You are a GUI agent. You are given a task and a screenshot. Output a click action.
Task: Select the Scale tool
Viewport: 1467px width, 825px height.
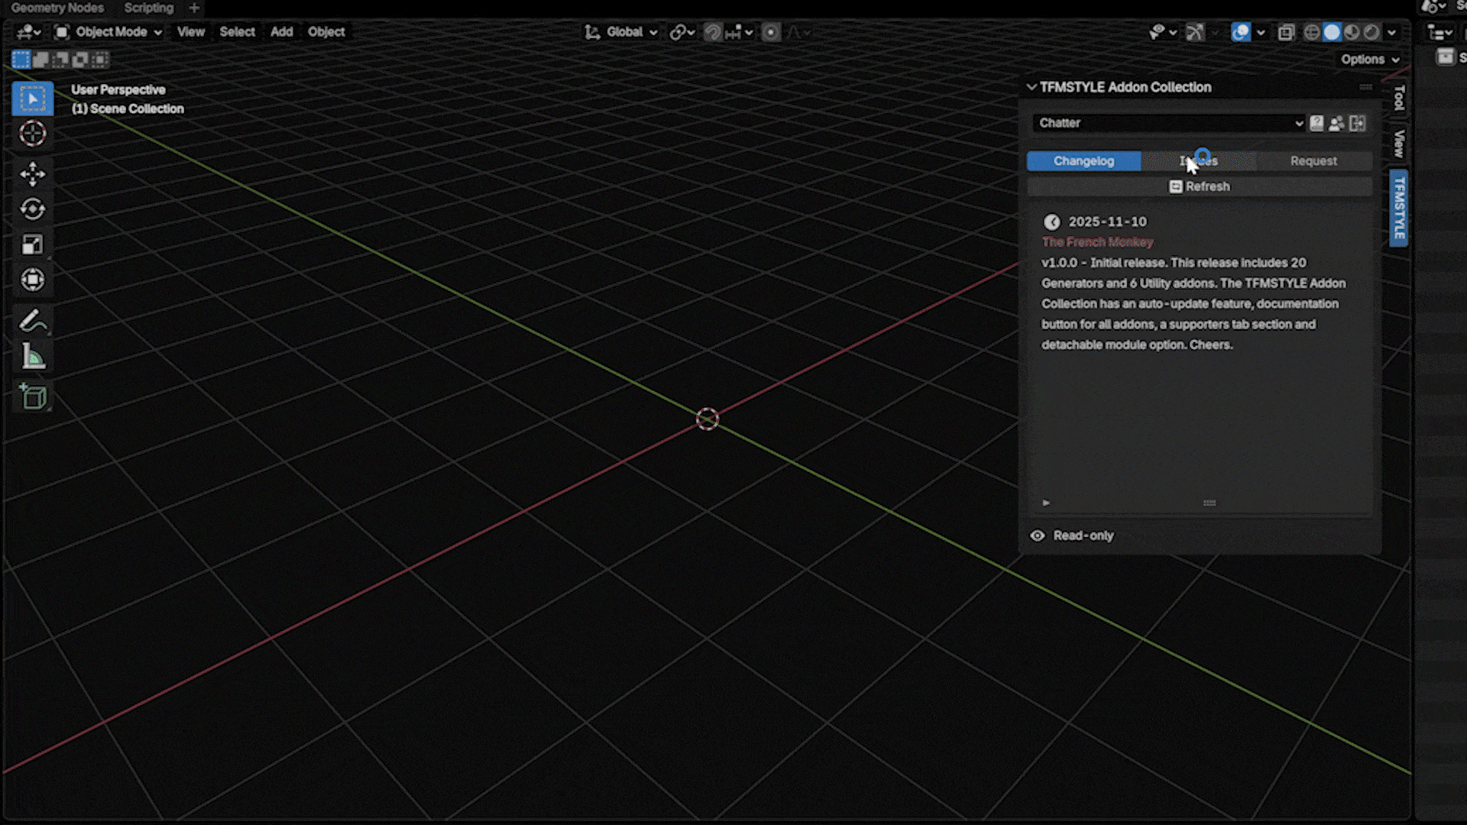[x=32, y=244]
